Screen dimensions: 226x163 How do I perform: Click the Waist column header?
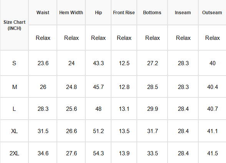coord(43,13)
